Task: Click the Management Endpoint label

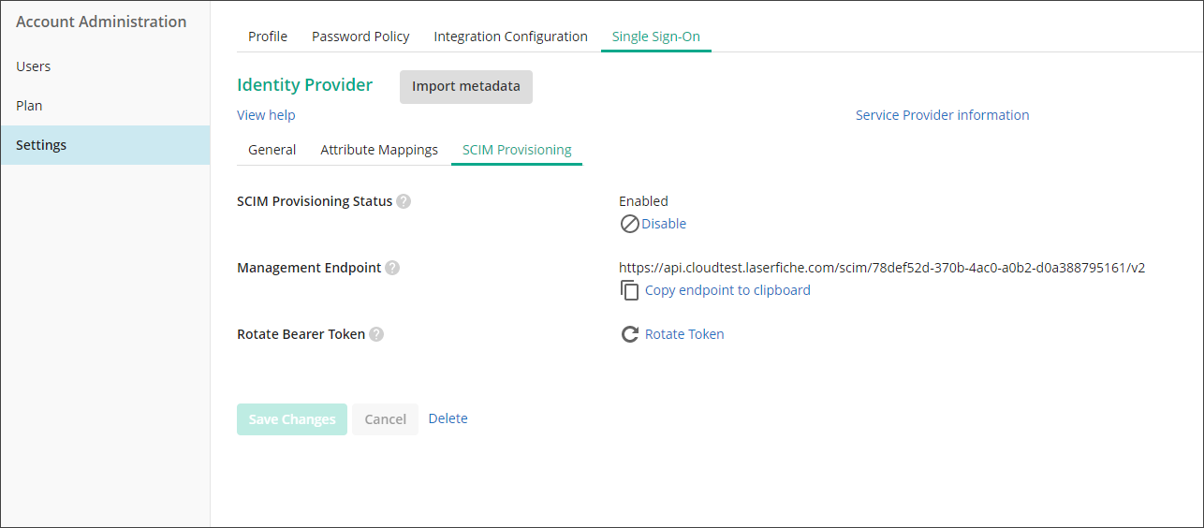Action: 309,268
